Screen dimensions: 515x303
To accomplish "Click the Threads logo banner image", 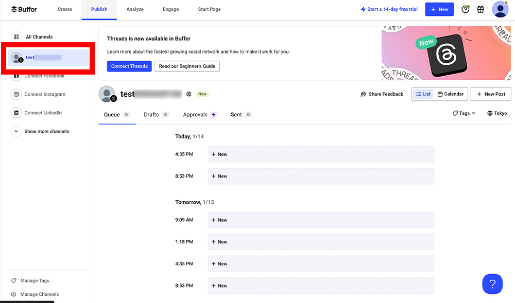I will point(446,53).
